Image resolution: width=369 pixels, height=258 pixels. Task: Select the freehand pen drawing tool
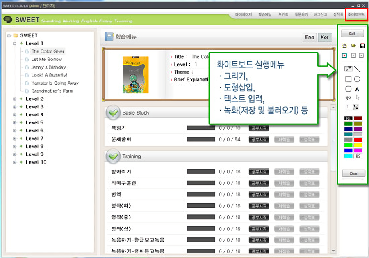click(348, 69)
